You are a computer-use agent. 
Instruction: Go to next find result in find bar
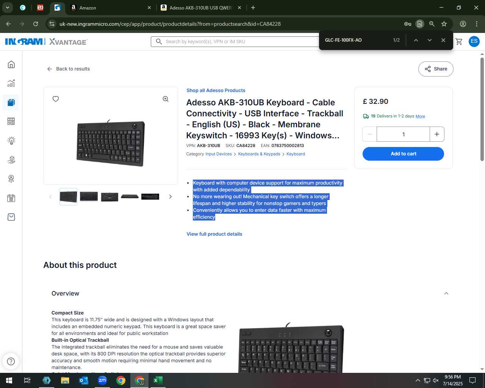pyautogui.click(x=430, y=40)
